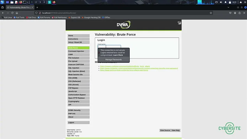Open the Kali Forums bookmark
The image size is (247, 139).
point(44,18)
